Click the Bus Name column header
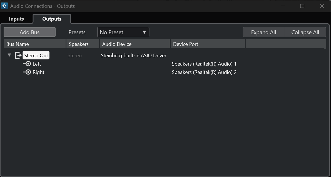This screenshot has height=177, width=331. (35, 44)
